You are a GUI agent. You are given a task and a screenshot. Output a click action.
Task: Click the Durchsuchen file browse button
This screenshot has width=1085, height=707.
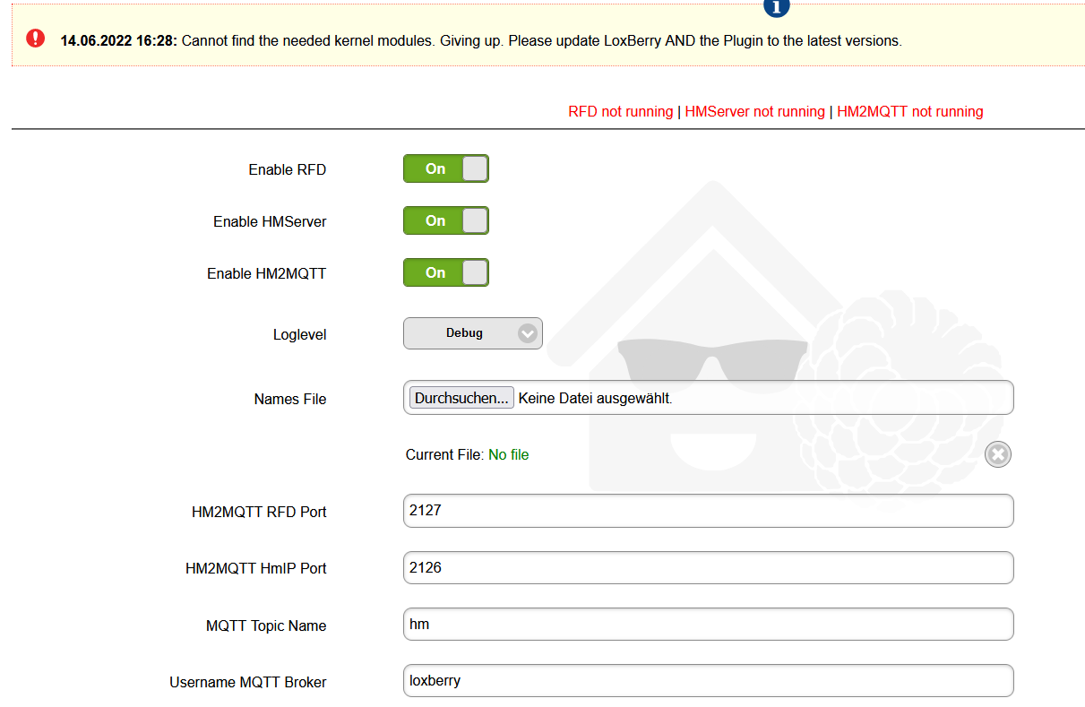[462, 398]
